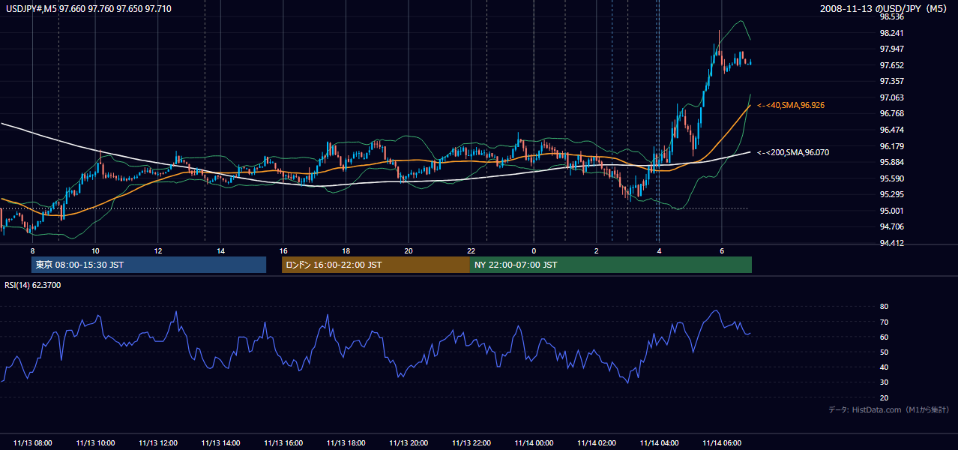Viewport: 958px width, 450px height.
Task: Click the RSI 20 level label
Action: [885, 397]
